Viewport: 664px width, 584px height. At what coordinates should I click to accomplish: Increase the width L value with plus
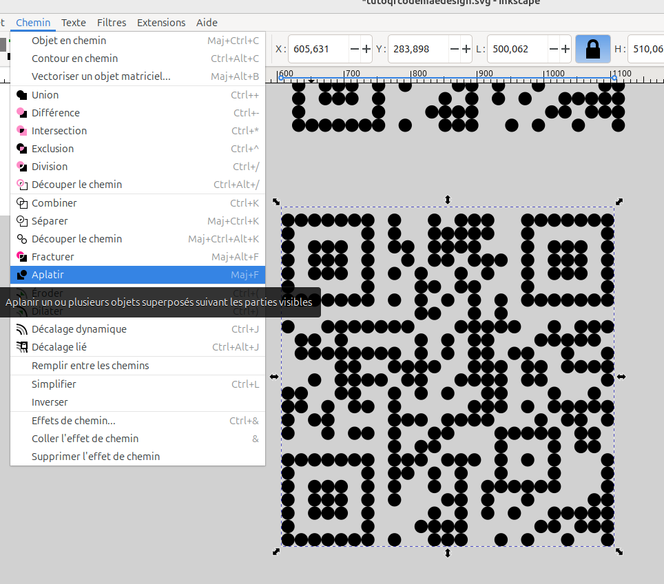click(566, 49)
